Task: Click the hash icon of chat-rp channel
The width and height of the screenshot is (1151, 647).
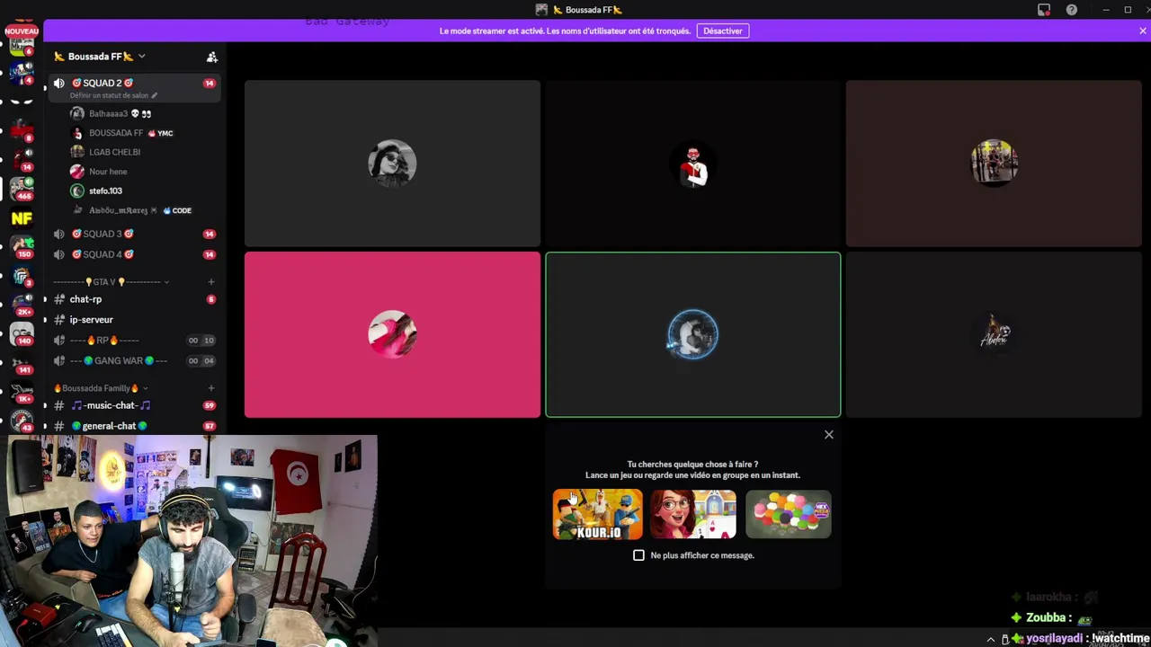Action: coord(59,299)
